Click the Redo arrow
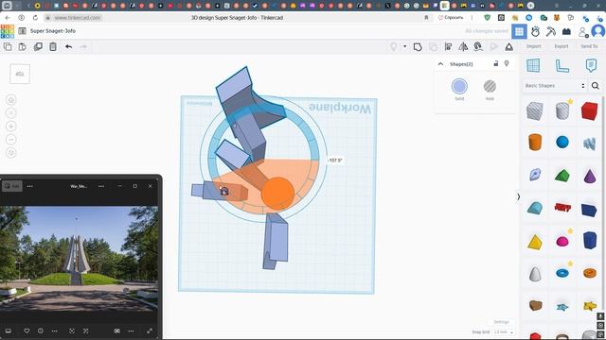606x340 pixels. (x=83, y=46)
